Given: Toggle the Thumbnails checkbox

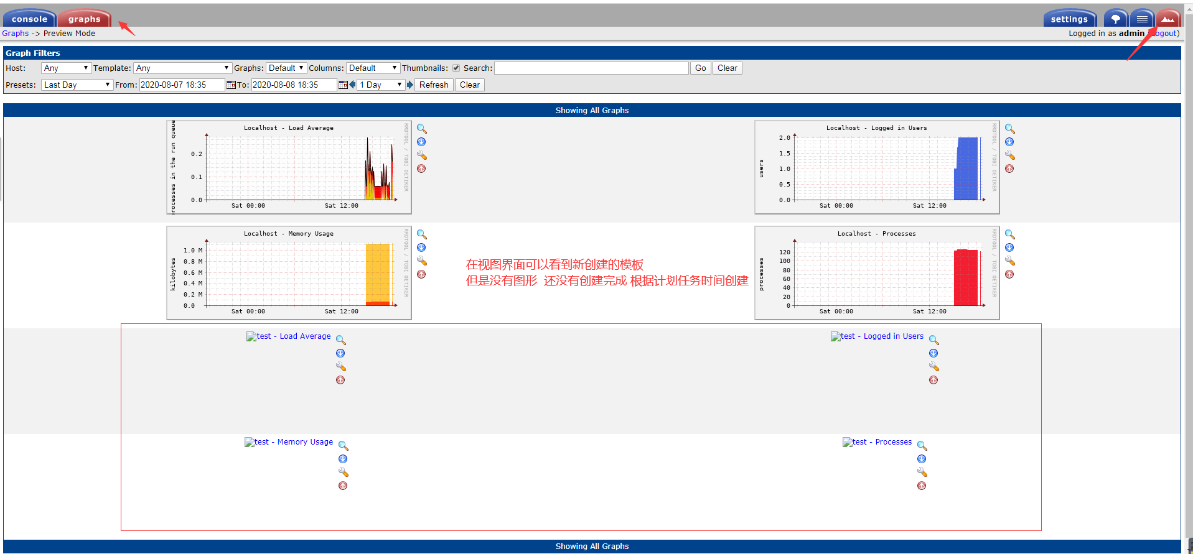Looking at the screenshot, I should 456,68.
